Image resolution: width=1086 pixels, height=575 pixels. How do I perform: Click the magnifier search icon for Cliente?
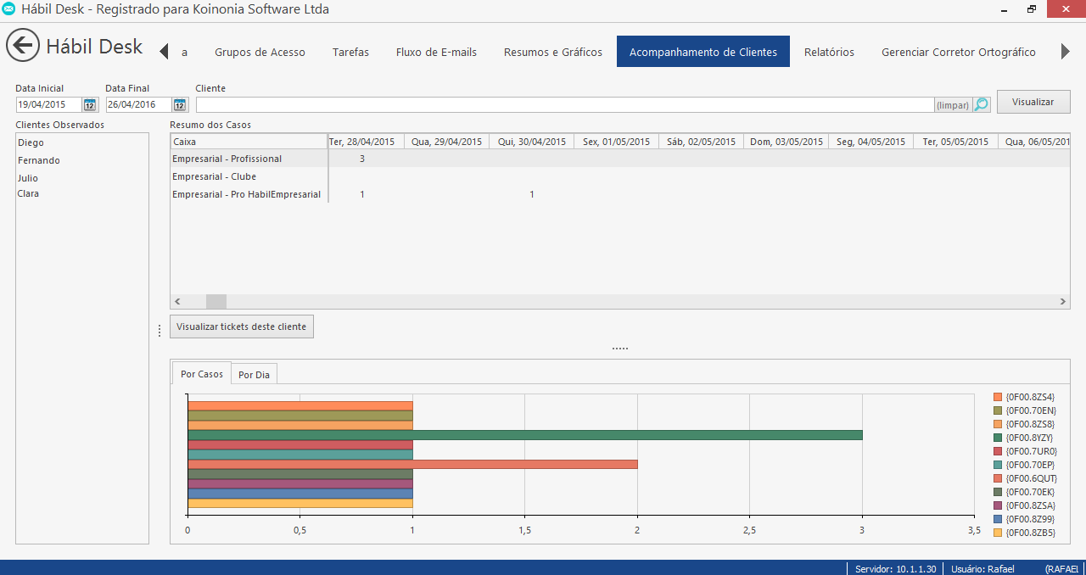pos(982,104)
